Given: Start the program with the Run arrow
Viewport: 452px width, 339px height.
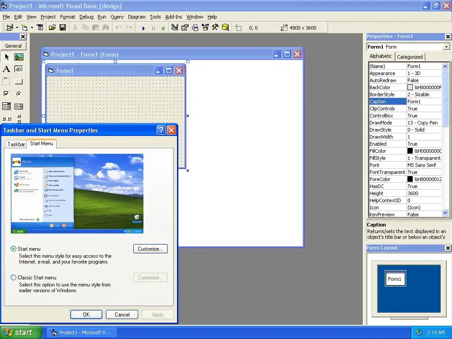Looking at the screenshot, I should pyautogui.click(x=143, y=28).
